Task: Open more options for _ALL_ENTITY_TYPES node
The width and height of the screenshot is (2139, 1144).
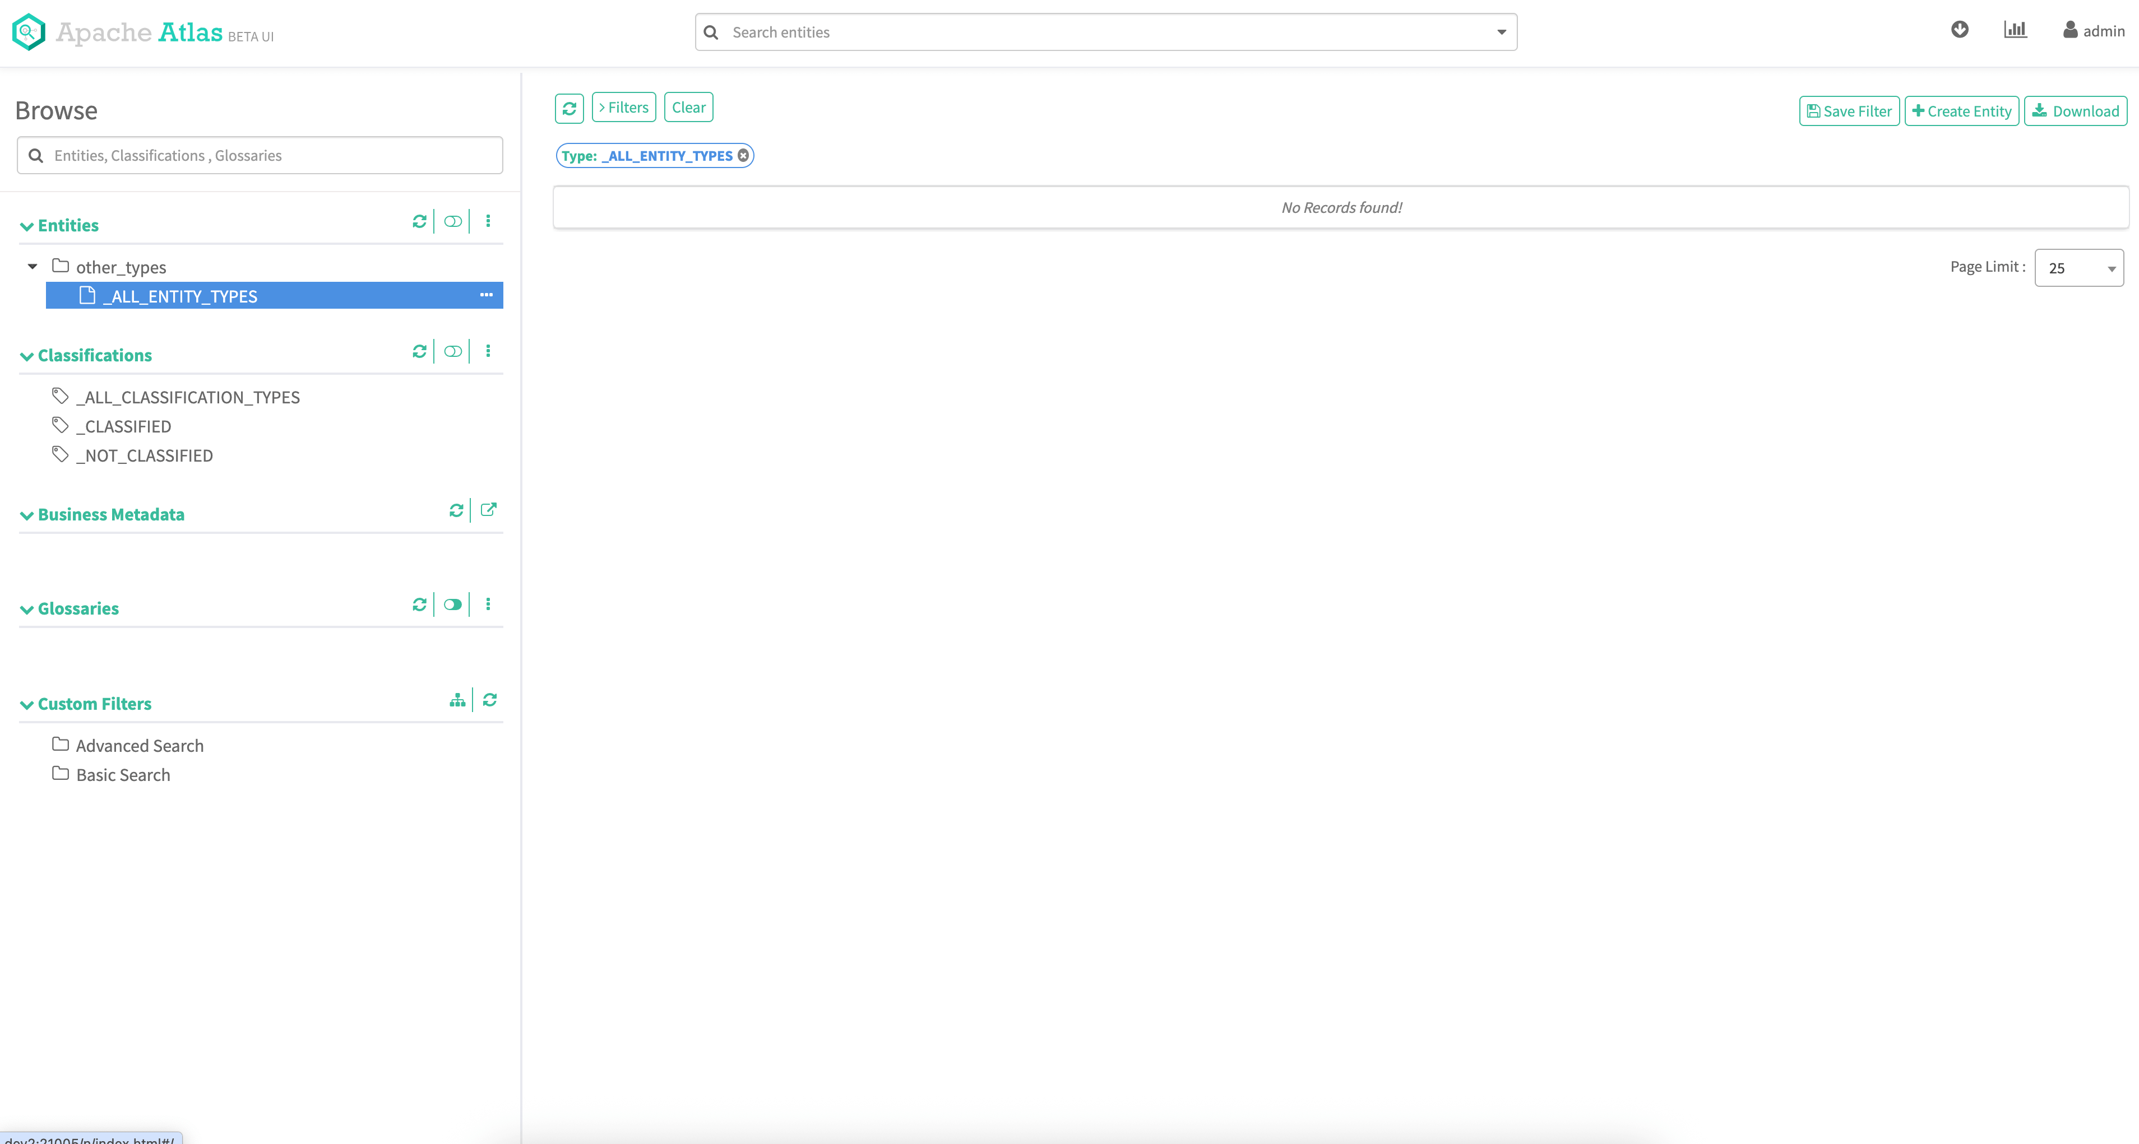Action: 486,295
